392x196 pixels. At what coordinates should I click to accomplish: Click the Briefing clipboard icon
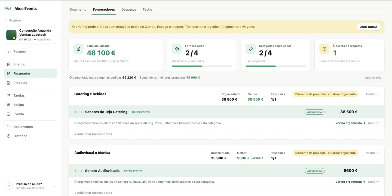pos(9,64)
